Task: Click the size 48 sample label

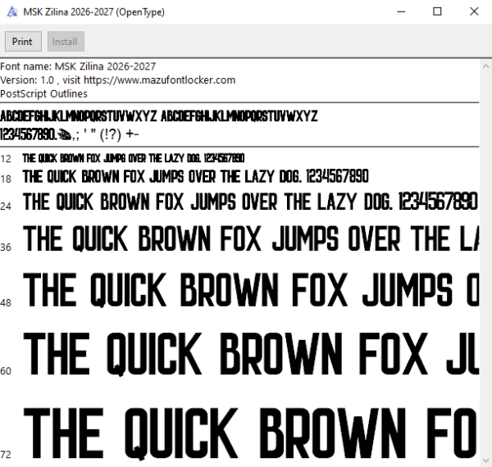Action: click(6, 303)
